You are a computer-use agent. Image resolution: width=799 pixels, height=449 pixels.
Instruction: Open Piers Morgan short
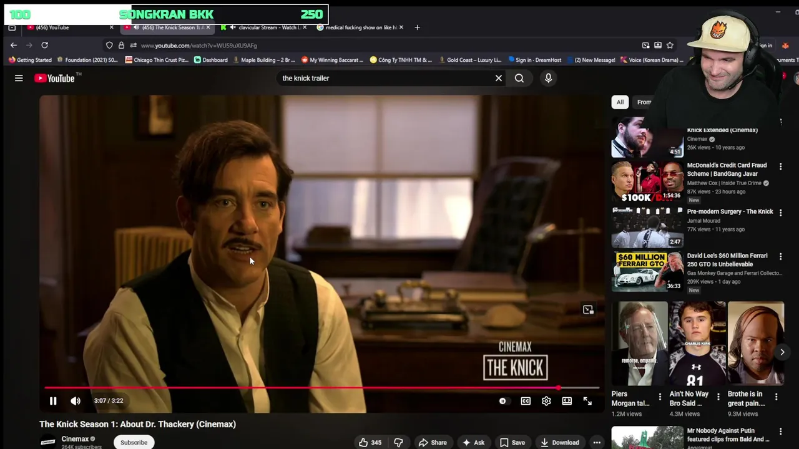(x=640, y=344)
